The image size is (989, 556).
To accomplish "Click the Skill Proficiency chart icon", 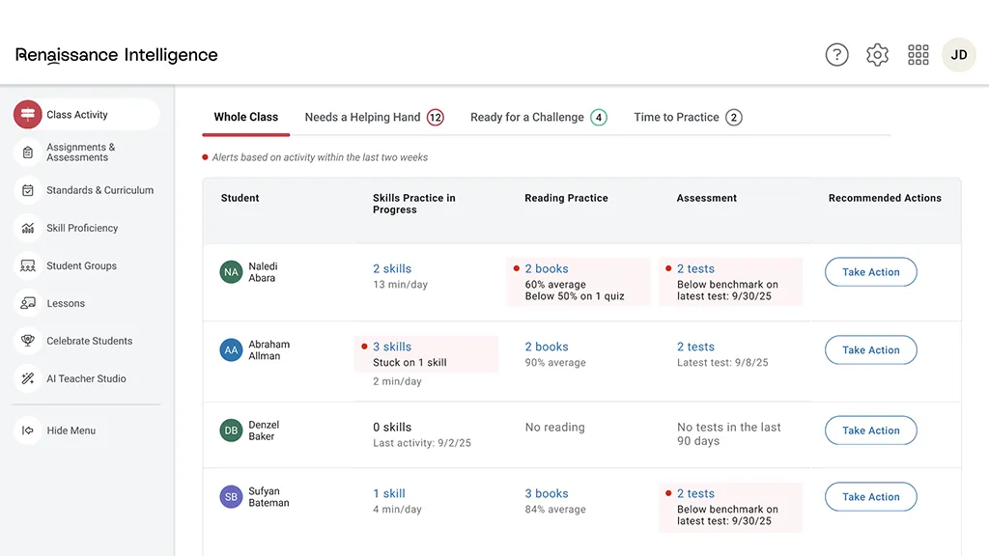I will pyautogui.click(x=28, y=228).
